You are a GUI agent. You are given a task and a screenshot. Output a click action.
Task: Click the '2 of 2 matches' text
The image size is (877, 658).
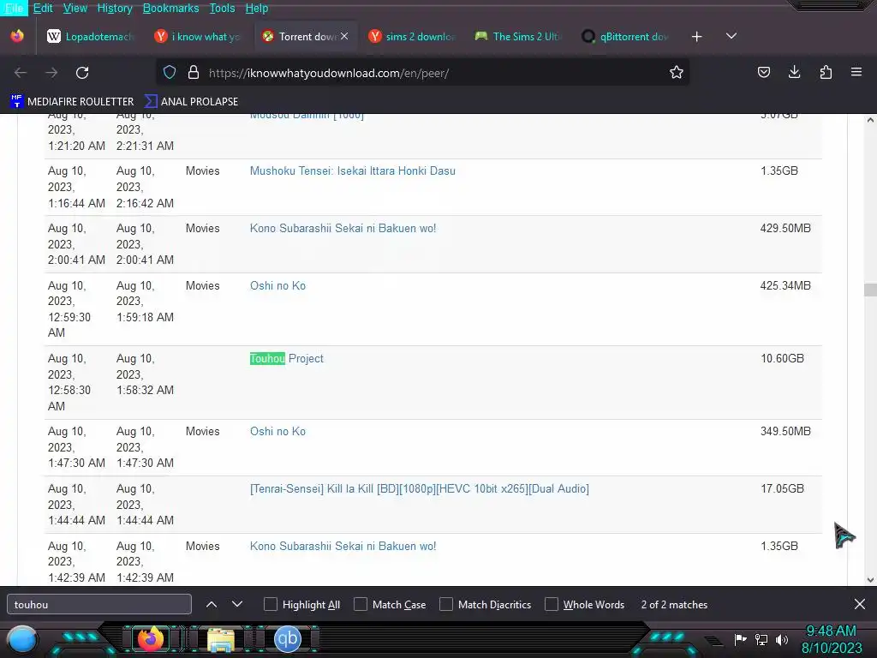tap(674, 604)
